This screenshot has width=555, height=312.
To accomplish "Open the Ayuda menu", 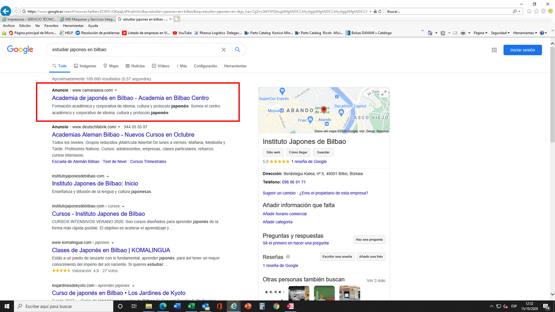I will (93, 26).
